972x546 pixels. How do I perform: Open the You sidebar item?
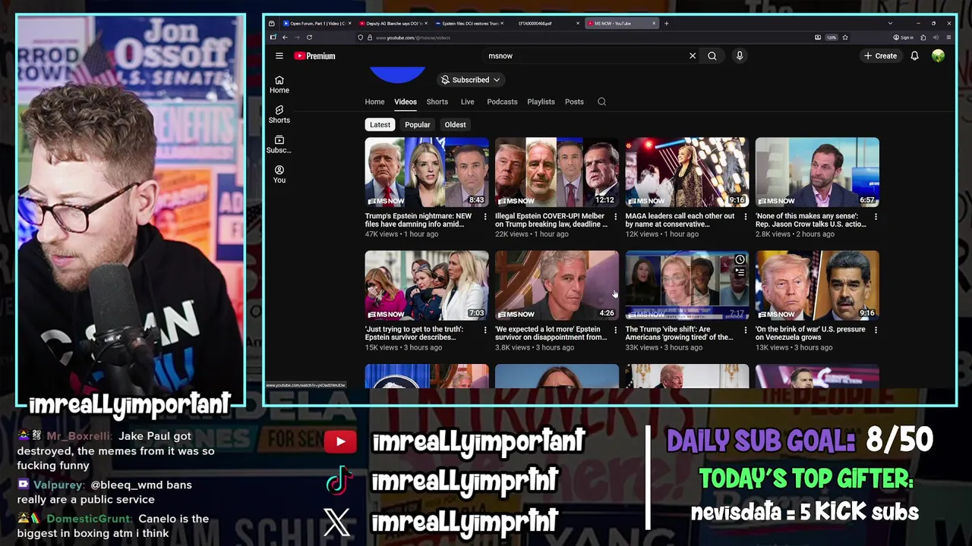click(x=279, y=174)
